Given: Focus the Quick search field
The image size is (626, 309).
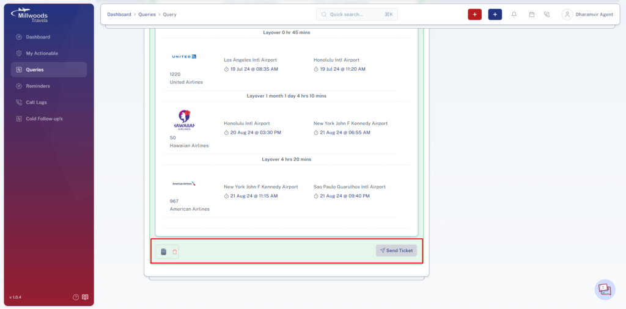Looking at the screenshot, I should (357, 15).
